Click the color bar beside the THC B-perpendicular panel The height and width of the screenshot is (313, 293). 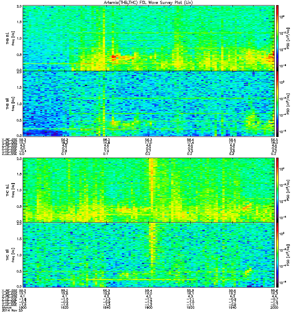tap(277, 190)
